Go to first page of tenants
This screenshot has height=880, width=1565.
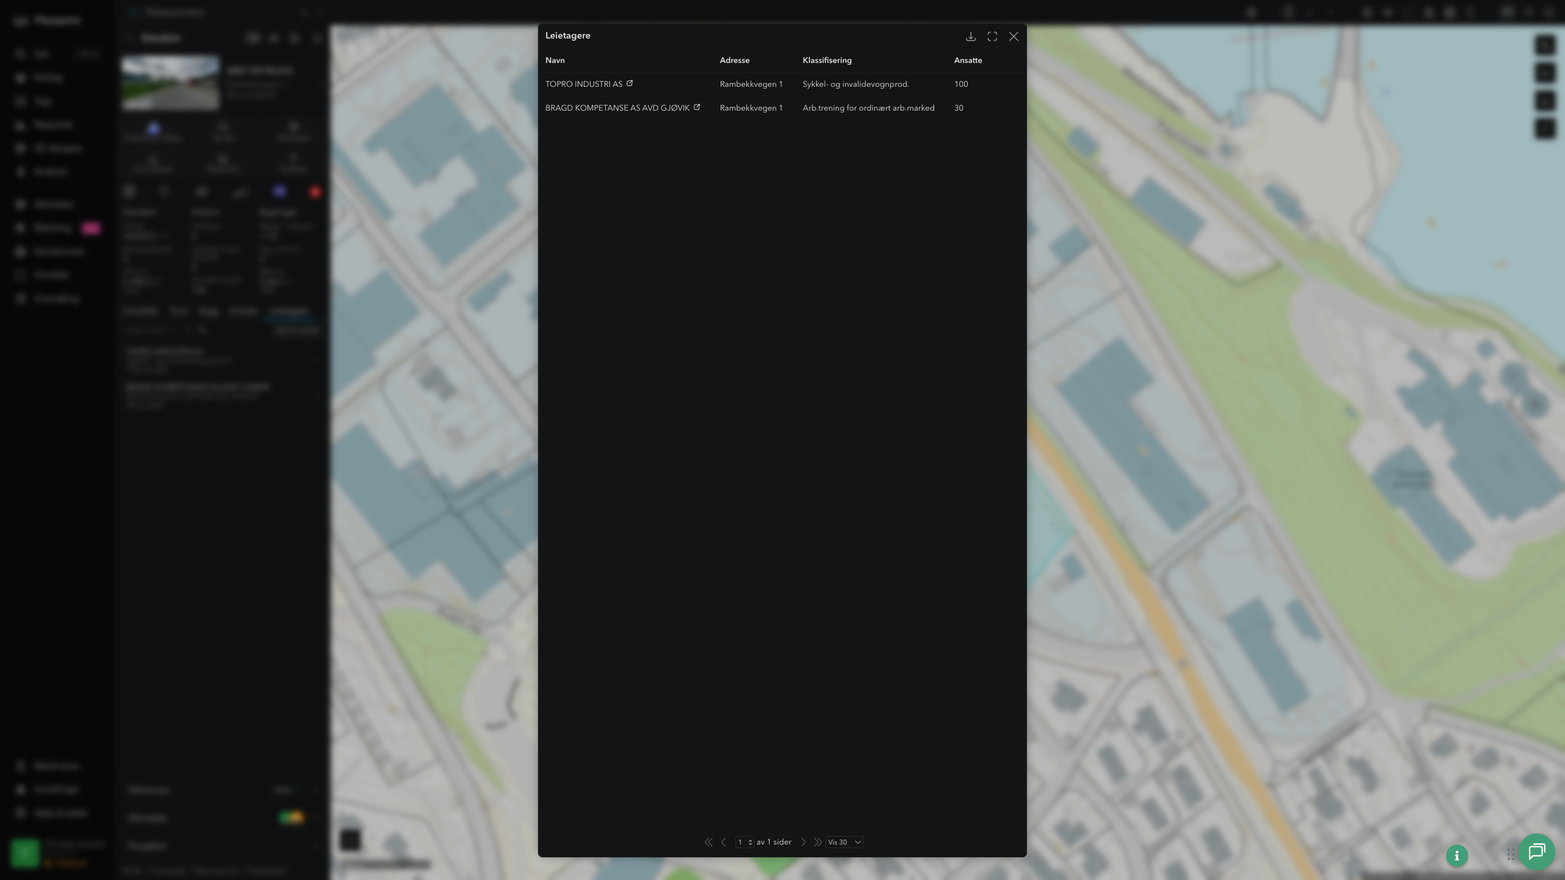tap(709, 842)
